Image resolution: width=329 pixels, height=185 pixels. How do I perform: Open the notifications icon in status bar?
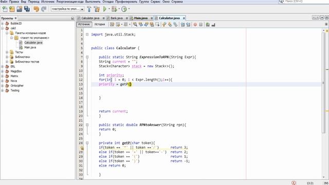point(294,183)
